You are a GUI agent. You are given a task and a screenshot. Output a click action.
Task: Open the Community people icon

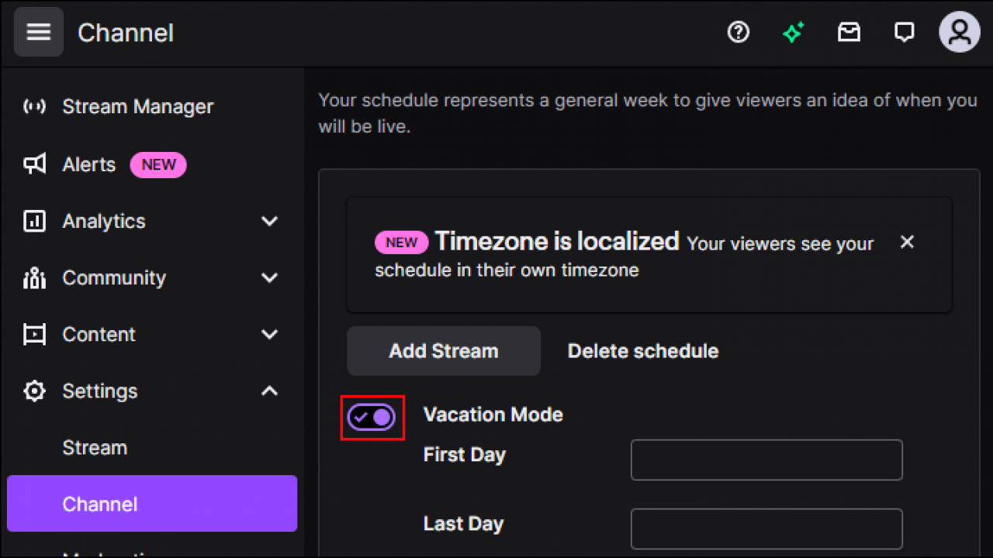coord(34,277)
